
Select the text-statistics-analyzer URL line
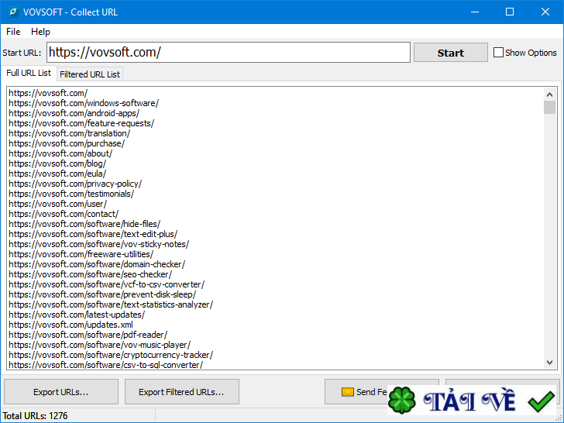111,304
